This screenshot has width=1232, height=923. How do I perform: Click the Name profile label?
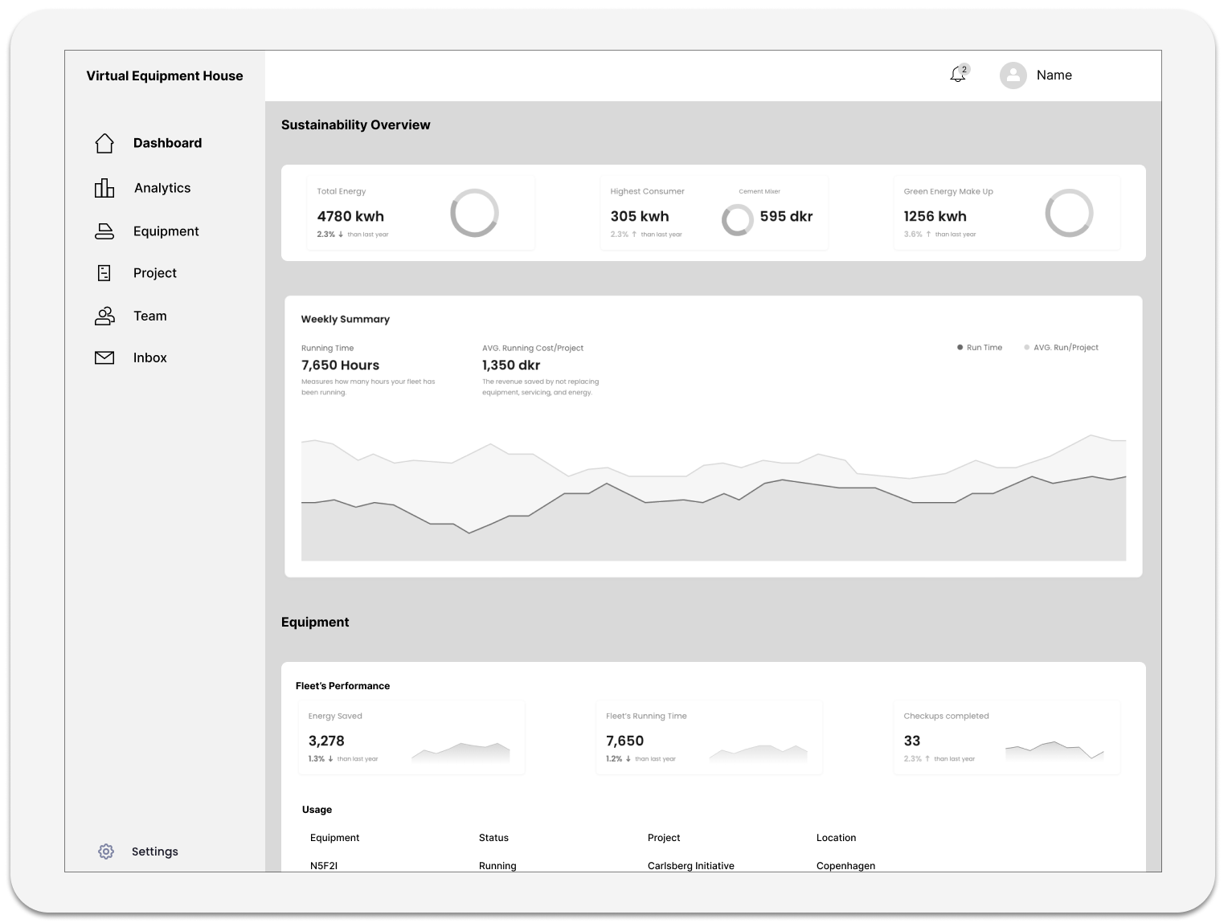click(x=1054, y=76)
